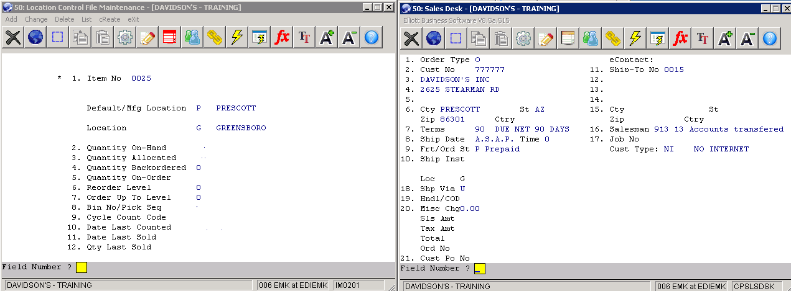Click the Misc Chg value 0.00

coord(470,208)
